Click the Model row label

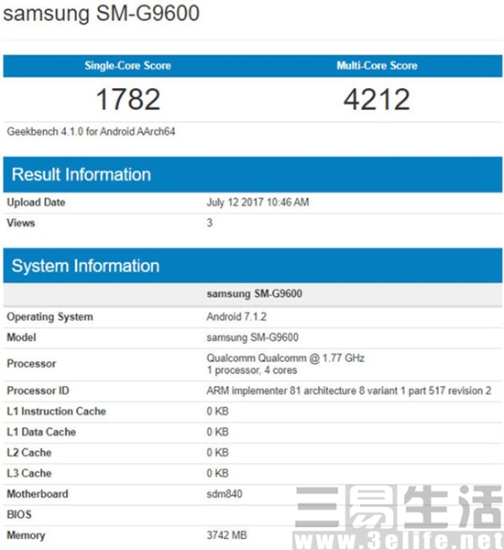click(21, 337)
